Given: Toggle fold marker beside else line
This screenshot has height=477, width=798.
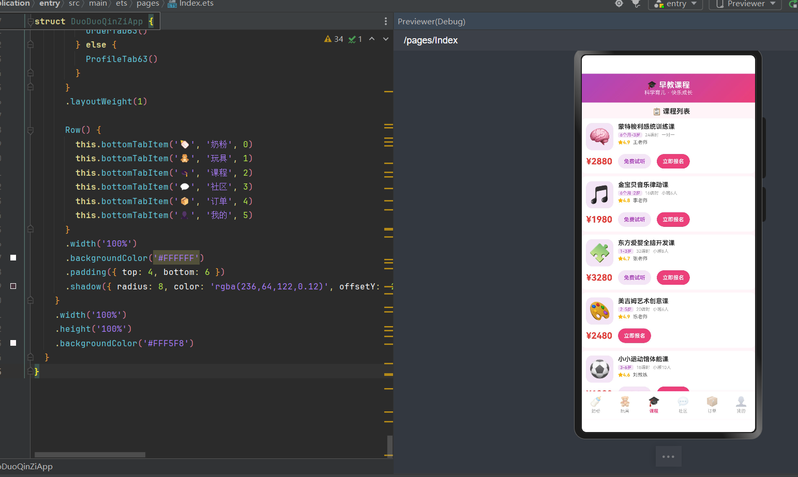Looking at the screenshot, I should point(31,44).
